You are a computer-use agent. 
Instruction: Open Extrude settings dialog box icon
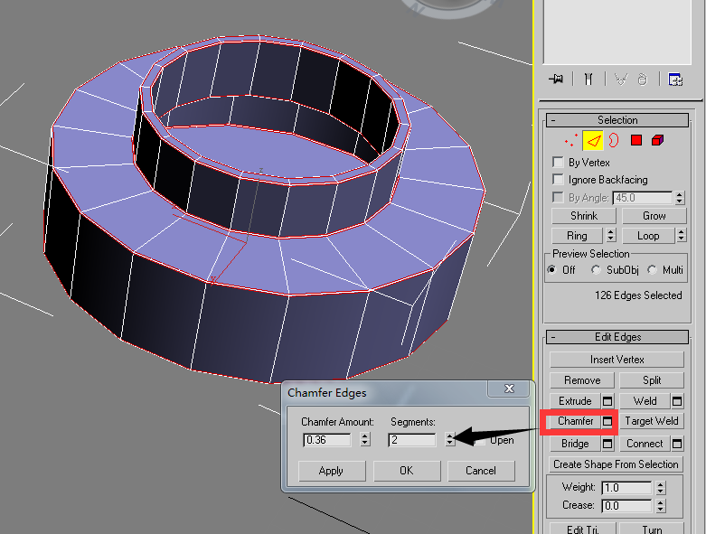tap(607, 401)
